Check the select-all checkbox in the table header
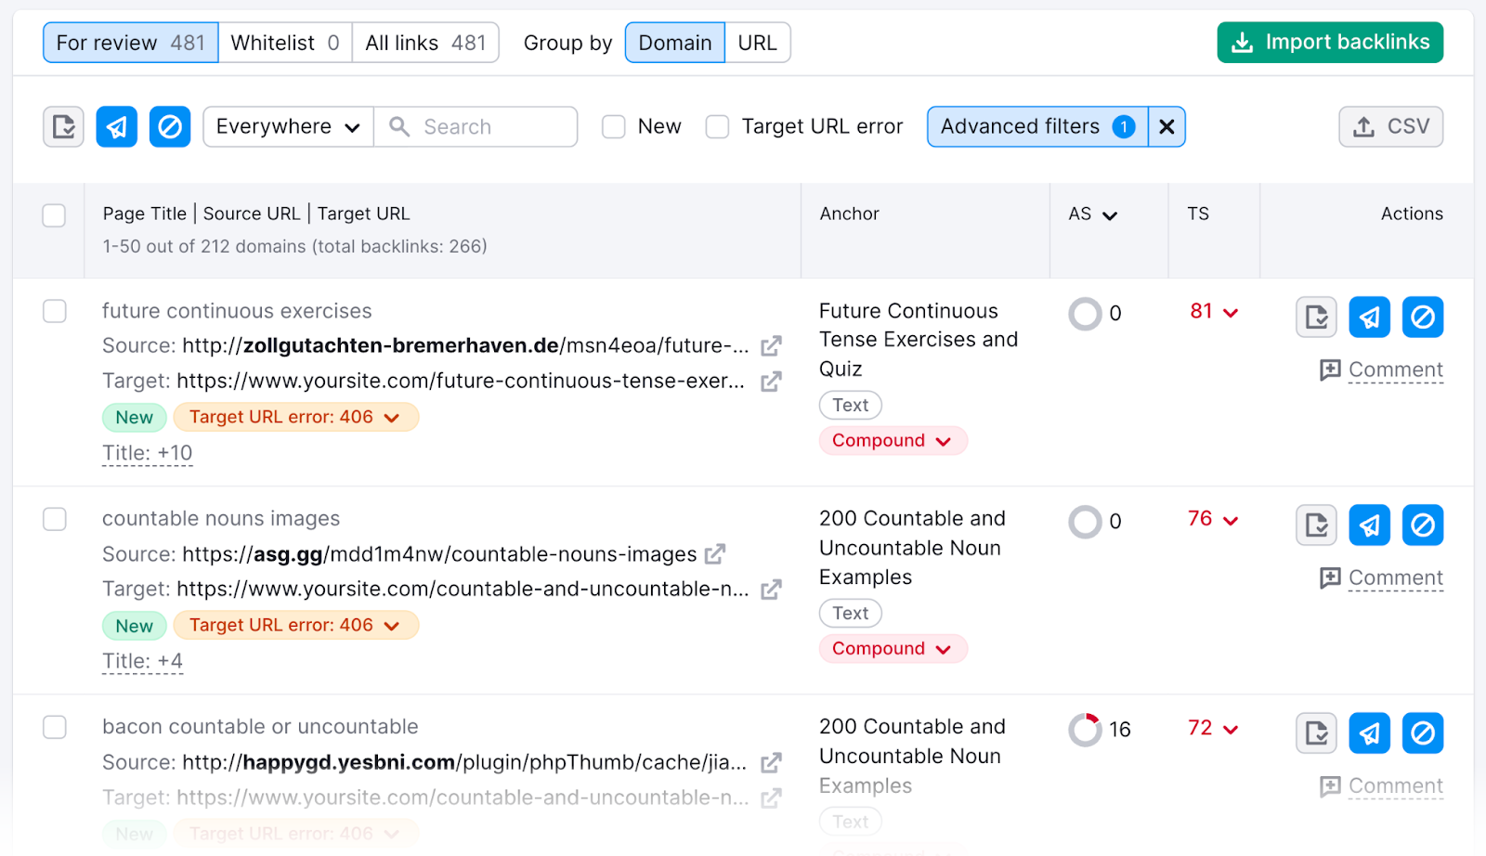Viewport: 1486px width, 856px height. pyautogui.click(x=54, y=214)
